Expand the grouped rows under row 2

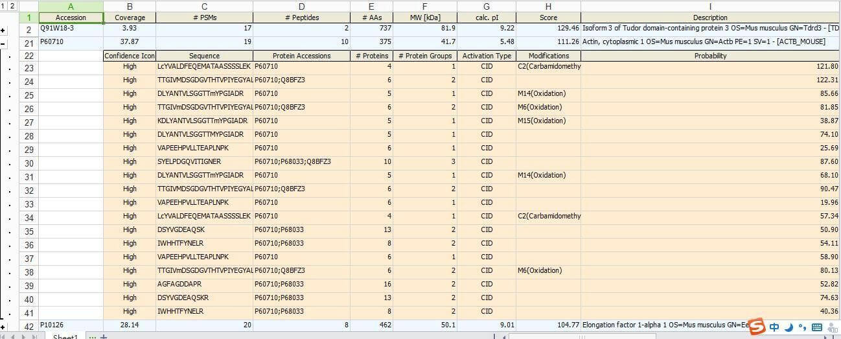point(3,30)
